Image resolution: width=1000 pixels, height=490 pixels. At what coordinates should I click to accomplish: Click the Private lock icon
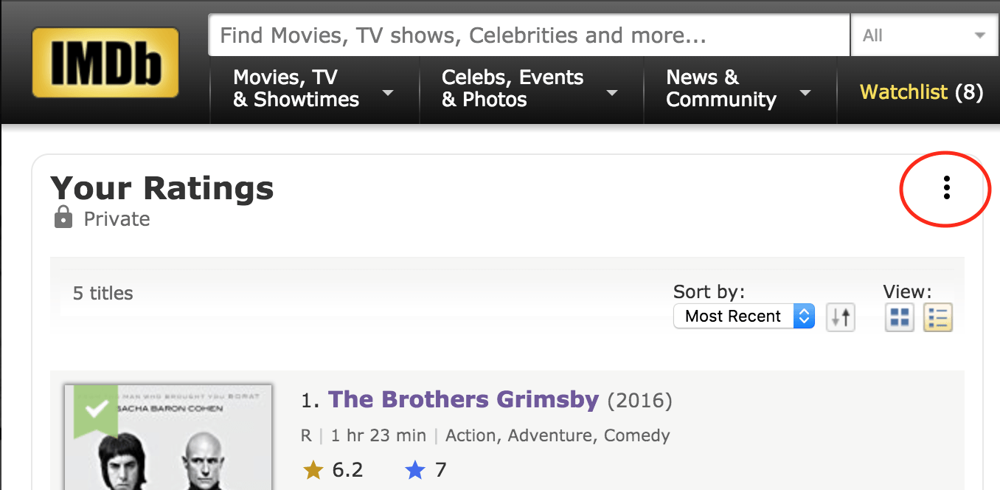[x=63, y=218]
